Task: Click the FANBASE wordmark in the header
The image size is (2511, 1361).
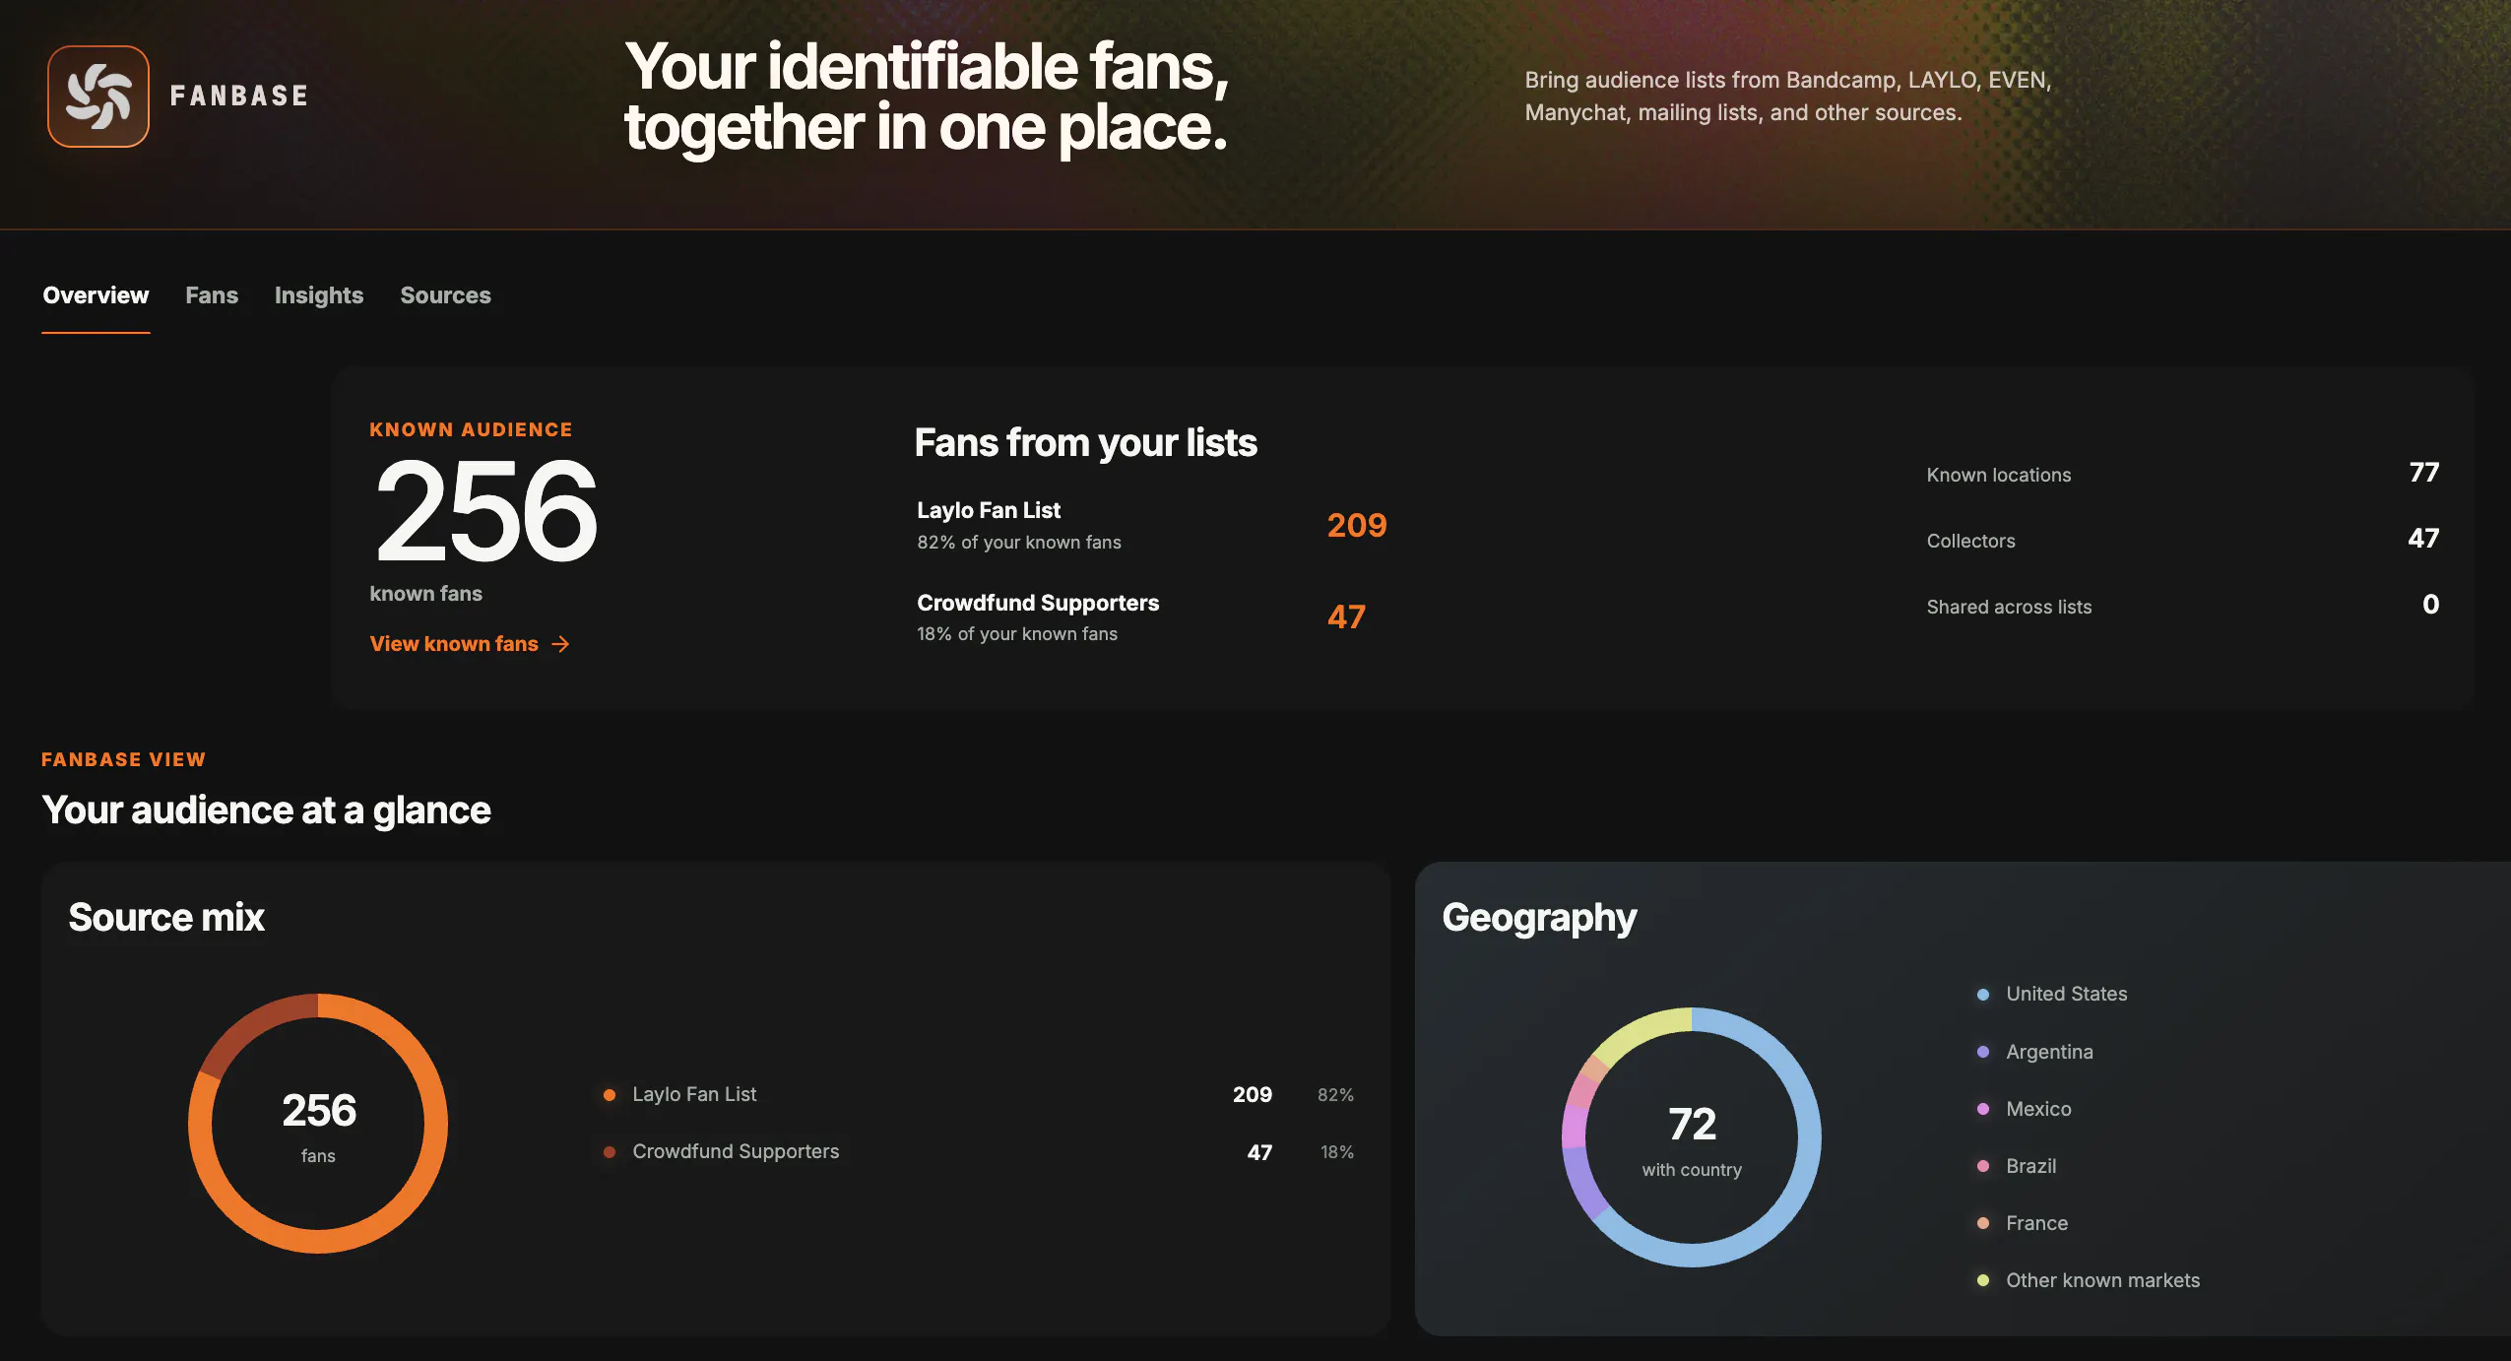Action: (x=239, y=96)
